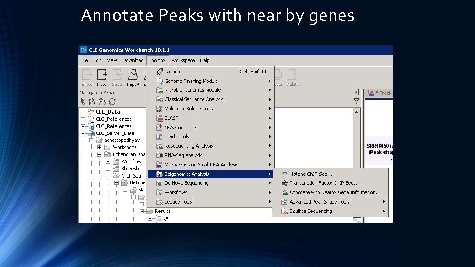
Task: Open the File menu
Action: pyautogui.click(x=84, y=60)
